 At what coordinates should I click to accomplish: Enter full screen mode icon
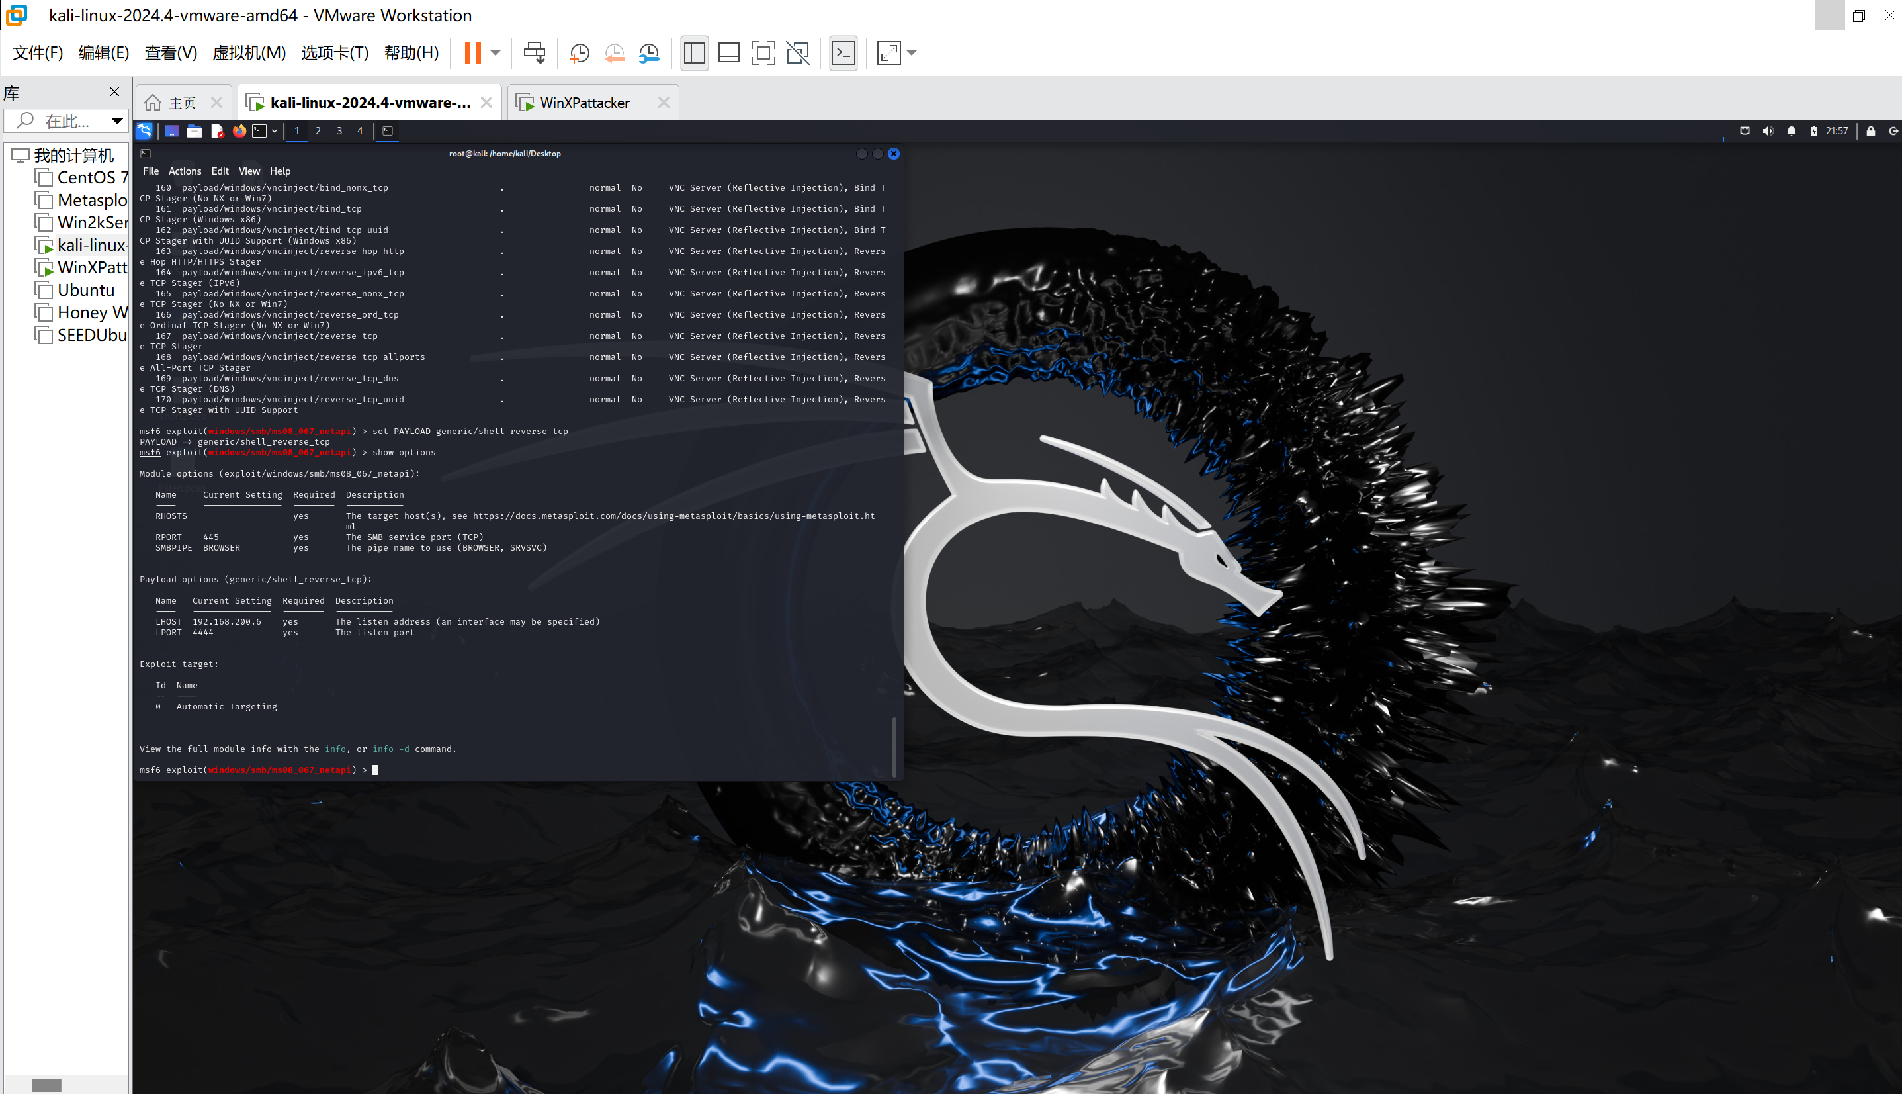click(x=763, y=52)
